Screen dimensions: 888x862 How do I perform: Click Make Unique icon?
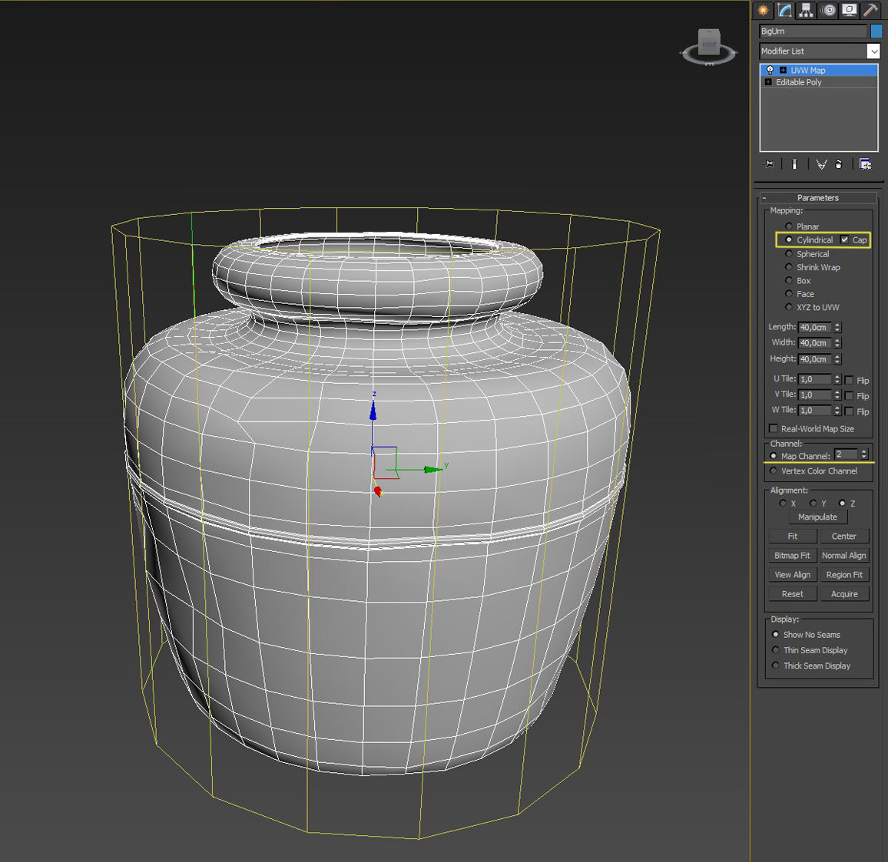821,164
